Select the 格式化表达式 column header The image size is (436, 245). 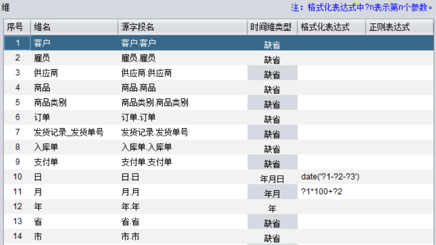(330, 27)
